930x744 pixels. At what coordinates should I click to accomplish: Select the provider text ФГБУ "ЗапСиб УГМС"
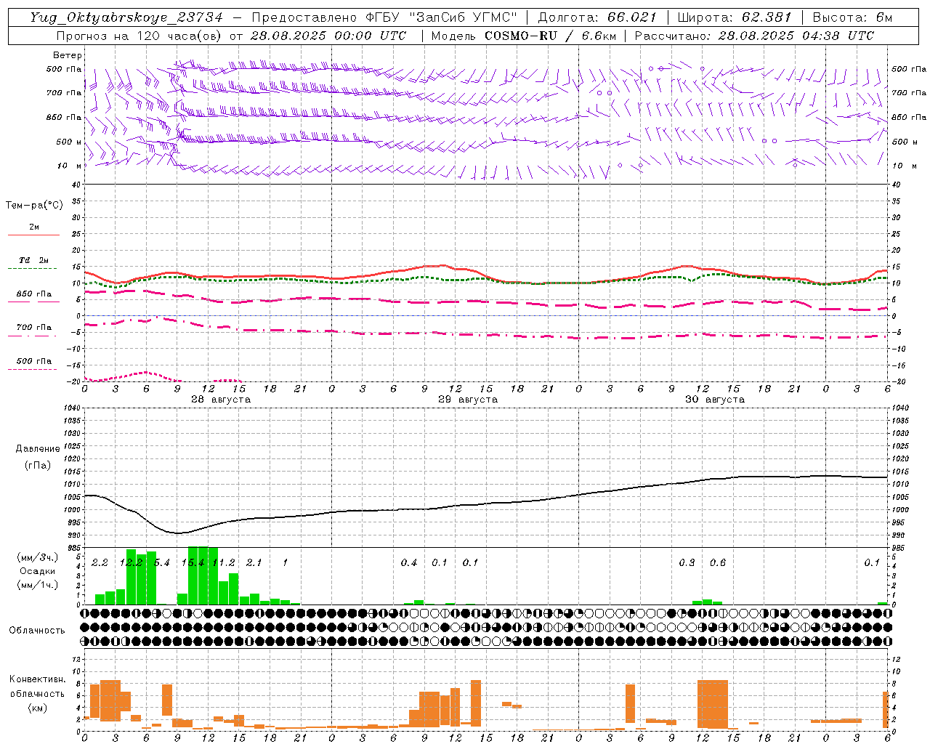pos(441,17)
